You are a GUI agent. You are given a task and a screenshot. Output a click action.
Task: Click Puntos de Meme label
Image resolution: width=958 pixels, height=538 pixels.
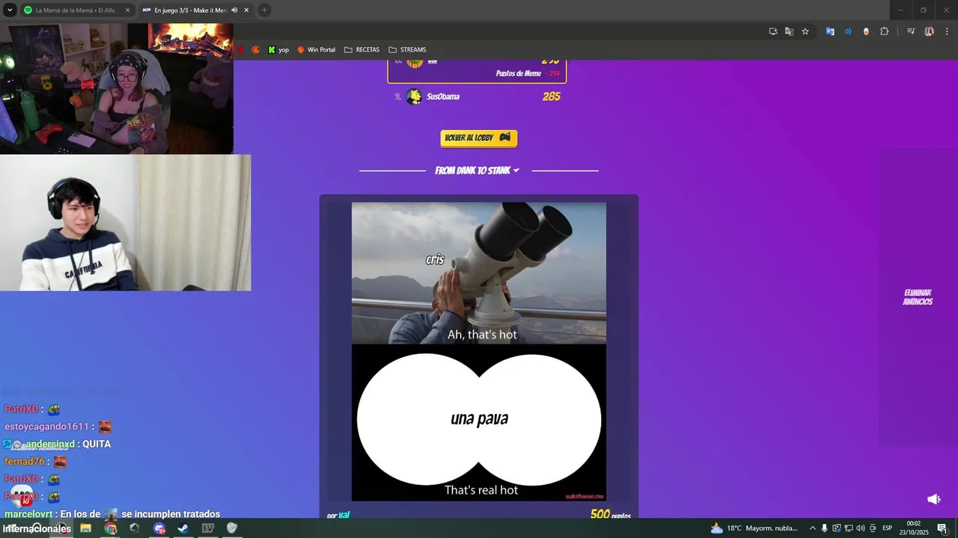coord(518,74)
